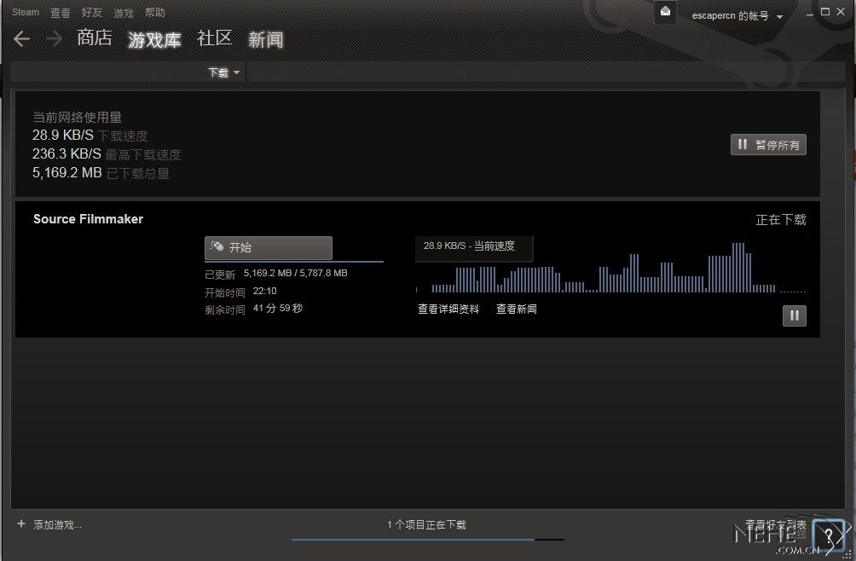Click 41 分 59 秒 remaining time
Viewport: 856px width, 561px height.
277,309
